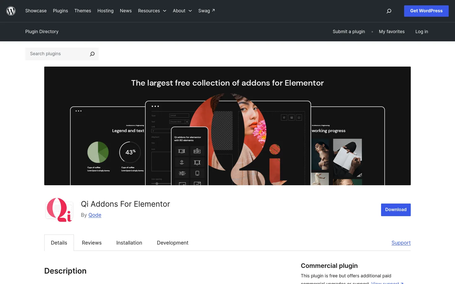Download the Qi Addons plugin

(396, 210)
